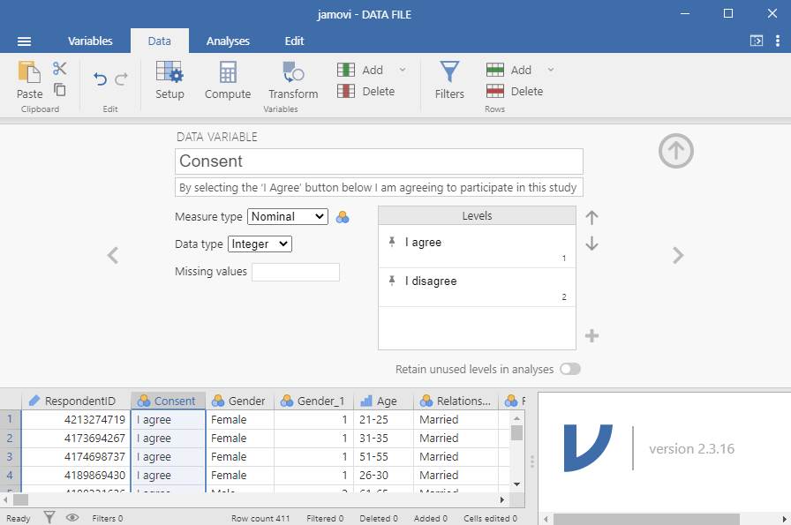Close variable editor with up-arrow button
Image resolution: width=791 pixels, height=525 pixels.
point(676,151)
